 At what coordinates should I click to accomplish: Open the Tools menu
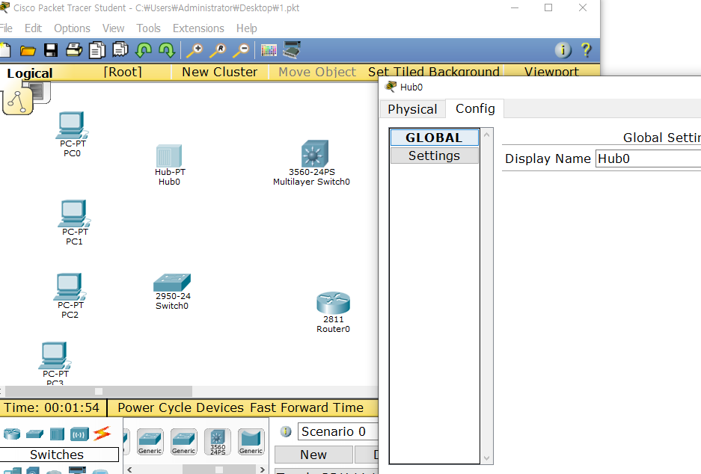pyautogui.click(x=148, y=28)
